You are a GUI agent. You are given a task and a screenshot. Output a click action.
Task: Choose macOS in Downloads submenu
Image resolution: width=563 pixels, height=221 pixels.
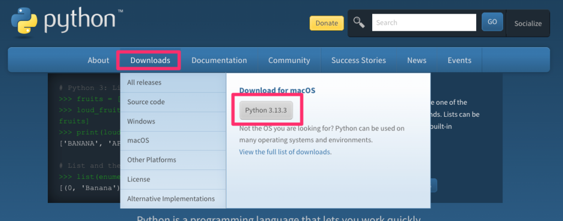tap(173, 140)
